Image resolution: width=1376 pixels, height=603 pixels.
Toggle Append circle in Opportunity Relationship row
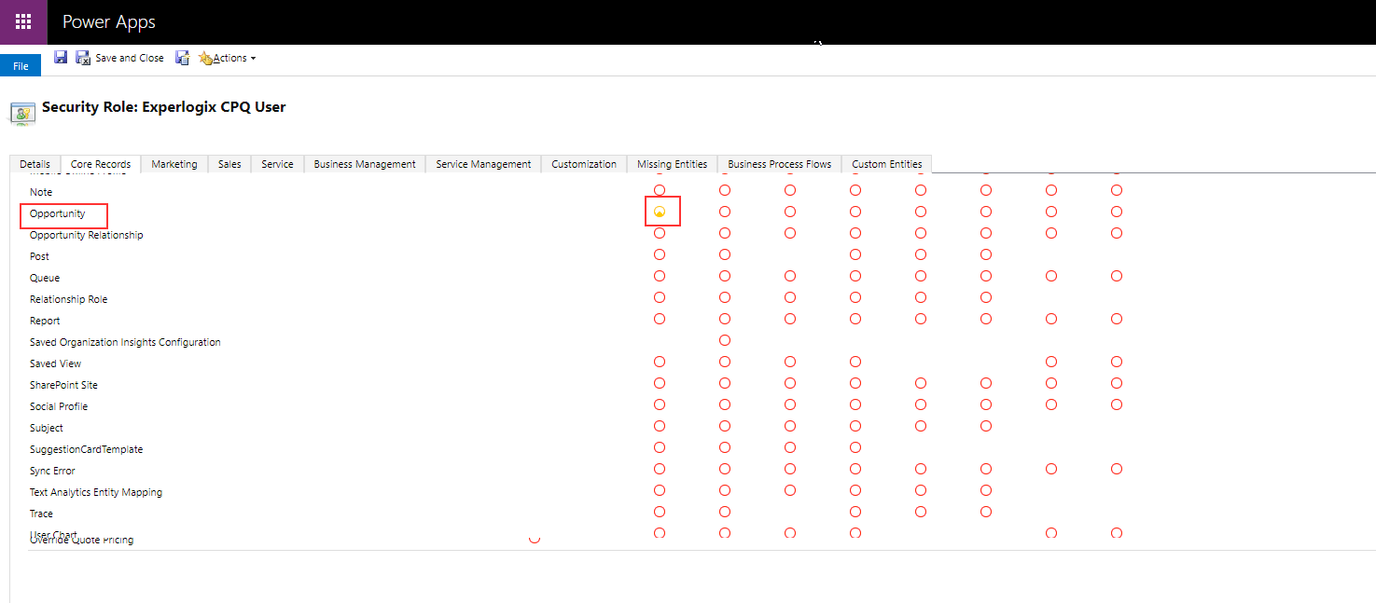point(921,233)
